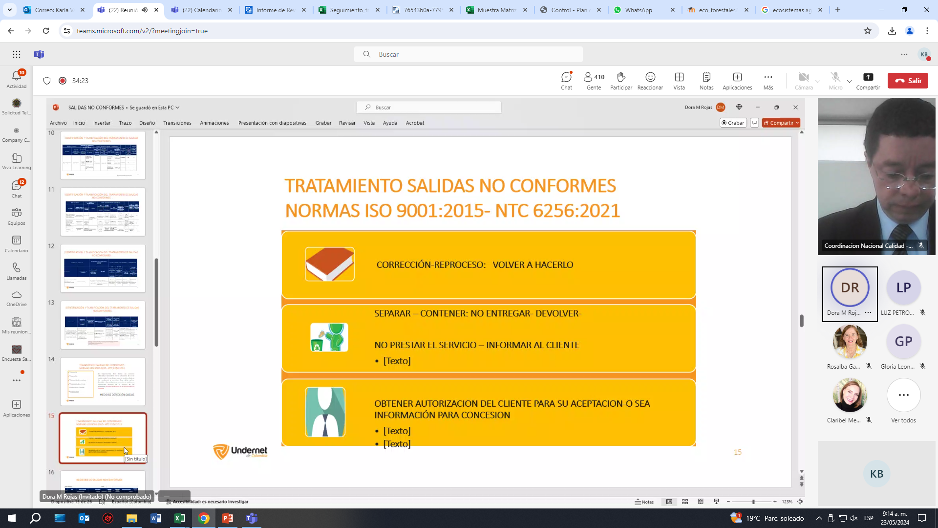Viewport: 938px width, 528px height.
Task: Open Equipos in Teams sidebar
Action: pos(17,217)
